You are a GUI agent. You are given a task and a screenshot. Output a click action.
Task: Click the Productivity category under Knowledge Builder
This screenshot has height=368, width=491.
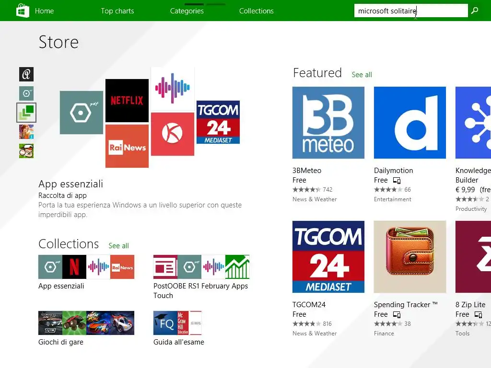click(471, 209)
